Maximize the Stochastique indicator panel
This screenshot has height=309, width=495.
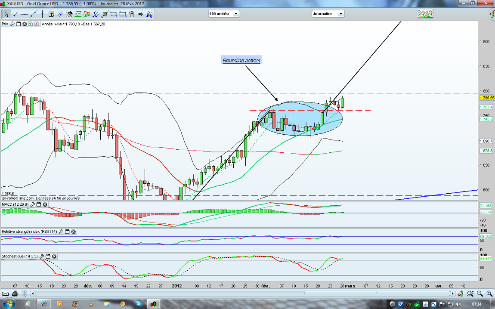(x=48, y=256)
